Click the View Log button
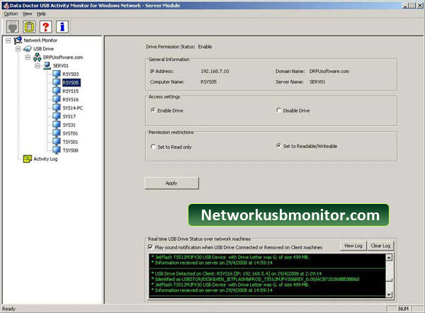Image resolution: width=425 pixels, height=313 pixels. point(353,246)
